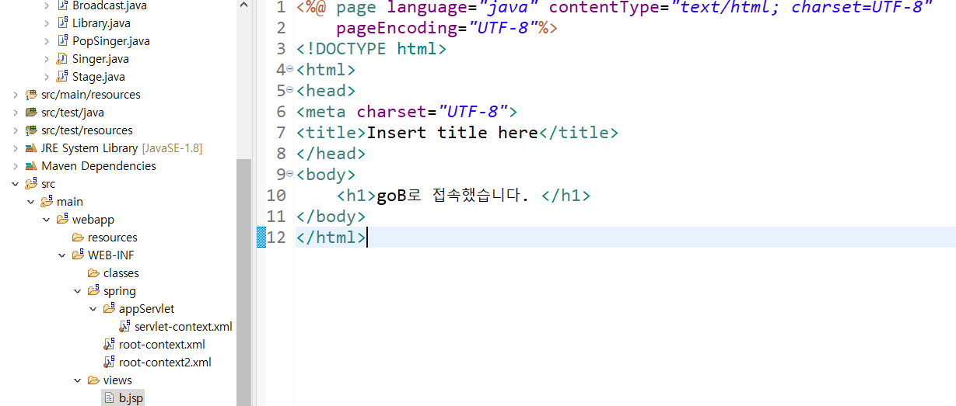Select the Stage.java file icon

point(63,76)
